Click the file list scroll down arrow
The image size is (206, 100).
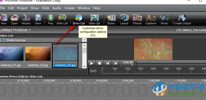point(84,66)
